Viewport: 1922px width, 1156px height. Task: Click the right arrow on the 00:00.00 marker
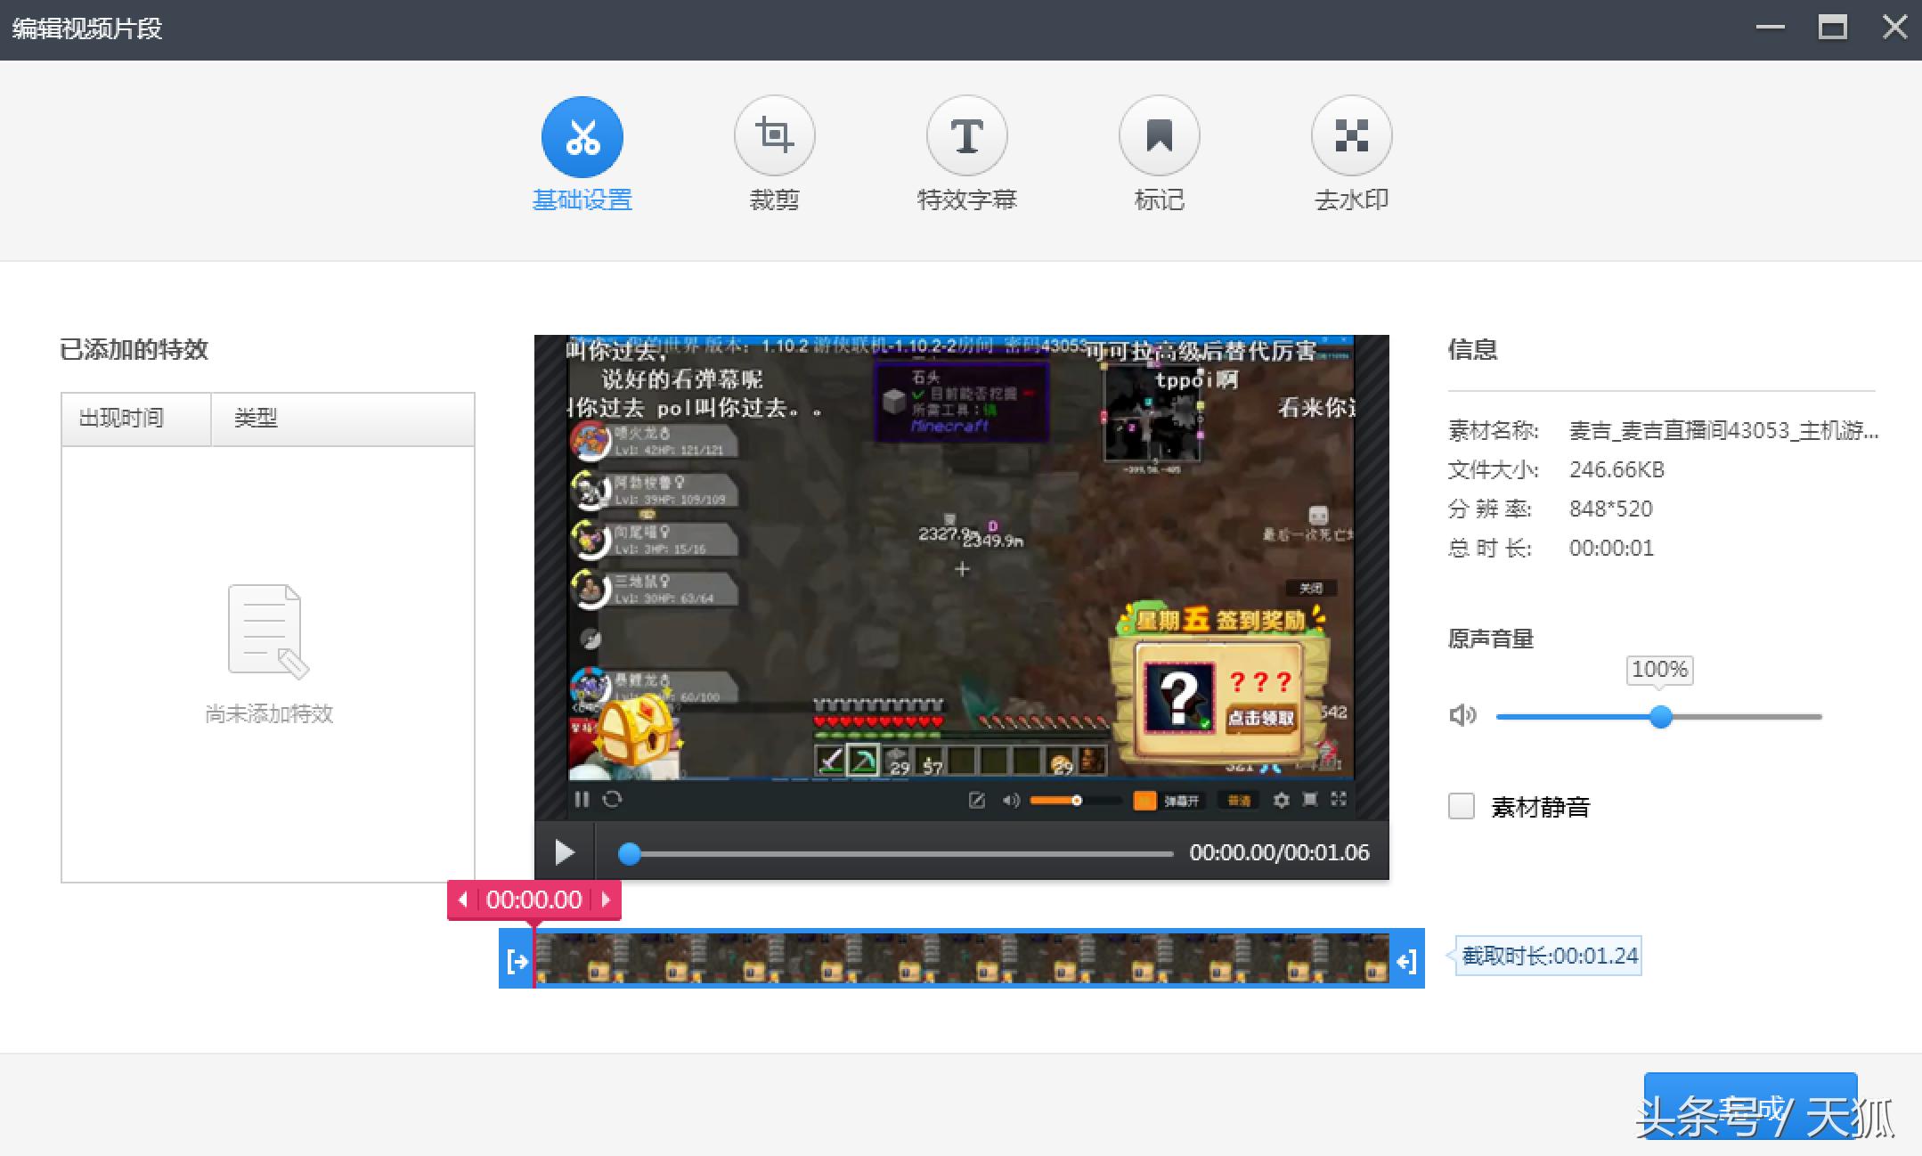click(x=605, y=900)
